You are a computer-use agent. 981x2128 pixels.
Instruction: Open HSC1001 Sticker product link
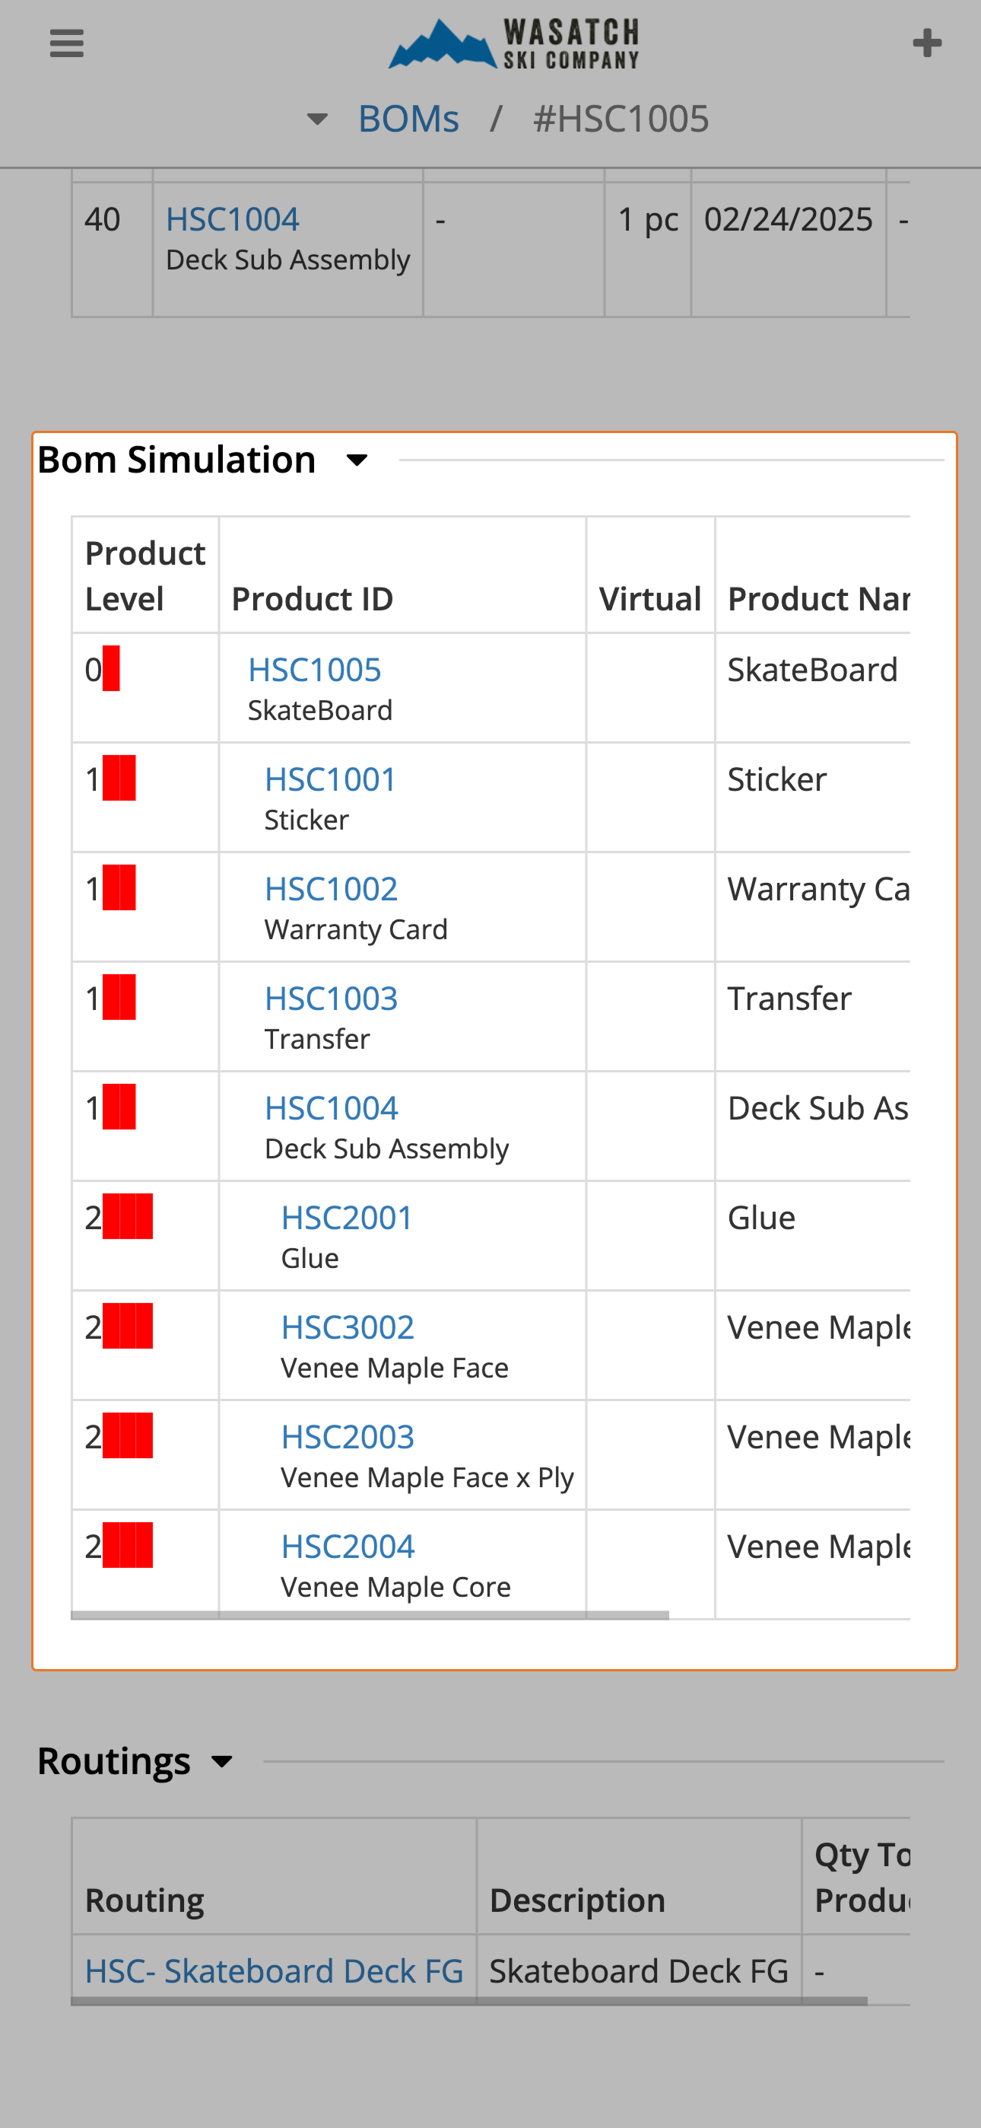[x=330, y=780]
